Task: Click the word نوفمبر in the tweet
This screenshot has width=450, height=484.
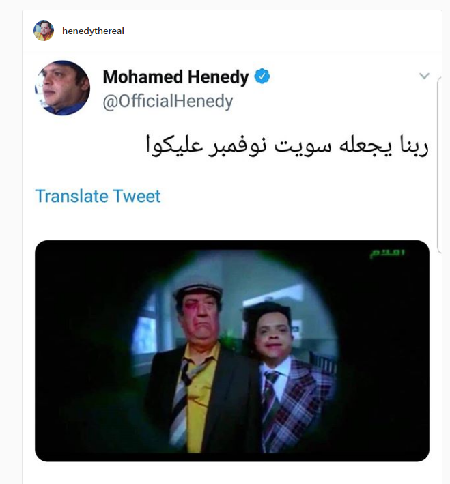Action: (x=237, y=146)
